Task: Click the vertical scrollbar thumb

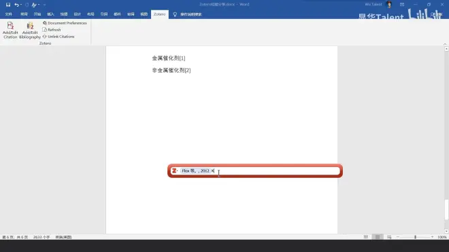Action: coord(446,210)
